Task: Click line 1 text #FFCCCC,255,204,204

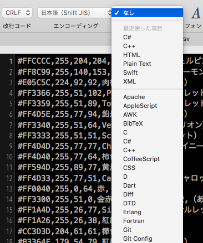Action: point(62,61)
